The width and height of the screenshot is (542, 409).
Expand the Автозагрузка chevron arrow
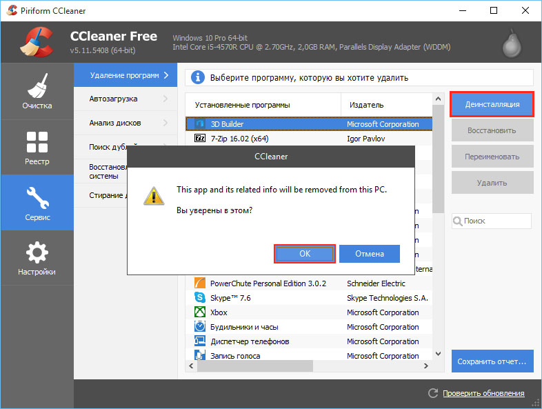pyautogui.click(x=165, y=99)
